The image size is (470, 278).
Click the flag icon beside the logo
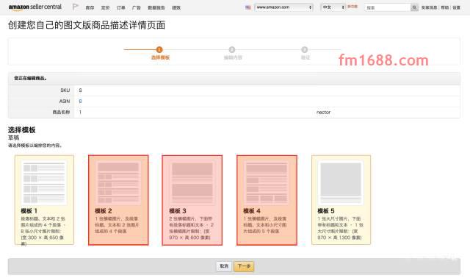pos(76,7)
